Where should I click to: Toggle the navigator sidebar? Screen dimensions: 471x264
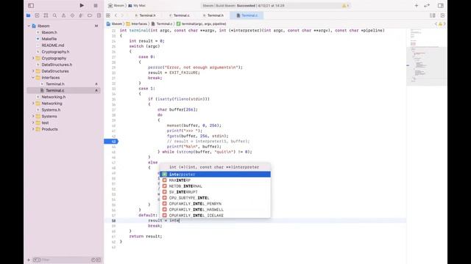point(31,5)
